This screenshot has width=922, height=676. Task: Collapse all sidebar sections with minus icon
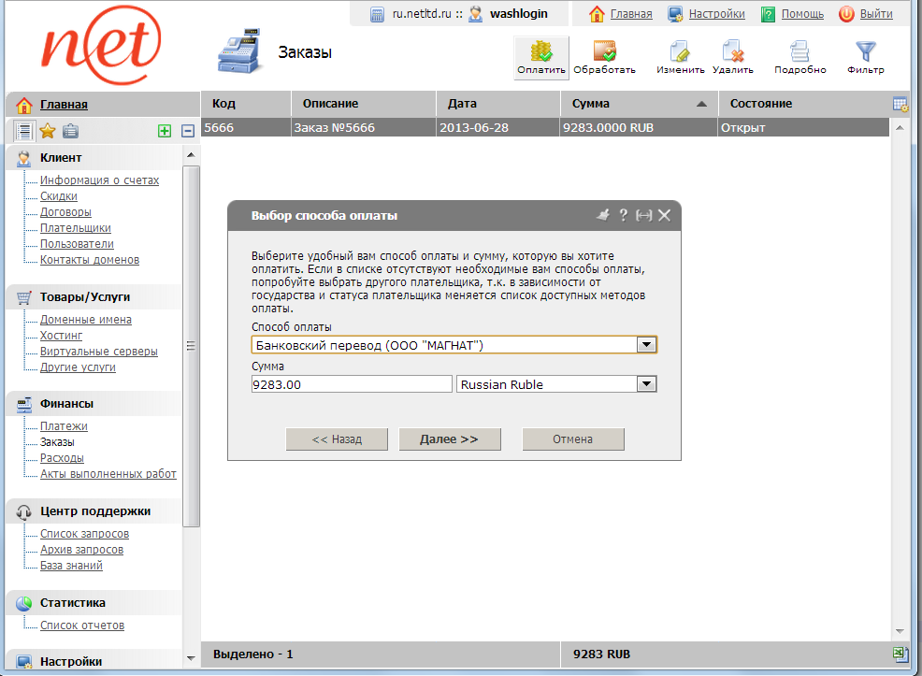click(187, 132)
